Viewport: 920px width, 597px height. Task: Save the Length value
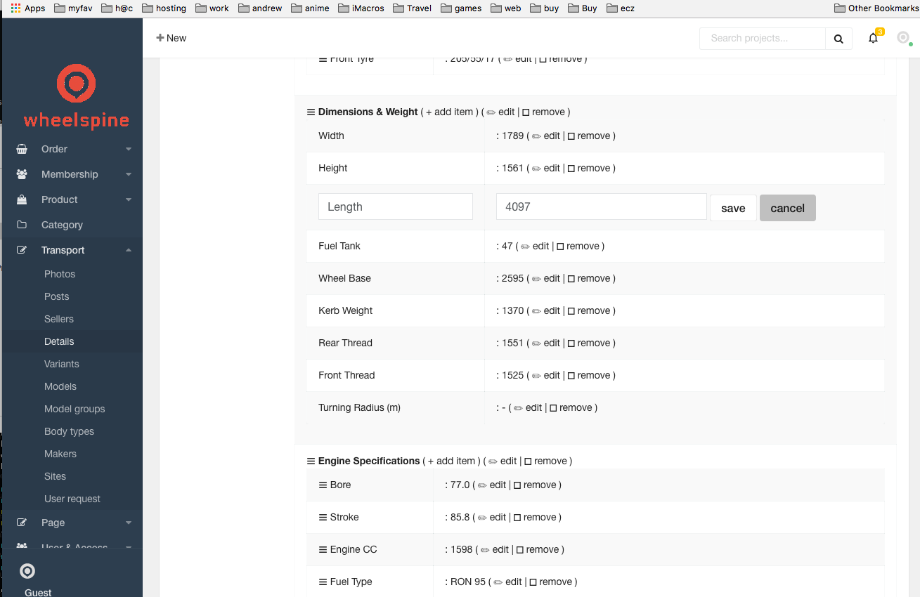coord(733,208)
